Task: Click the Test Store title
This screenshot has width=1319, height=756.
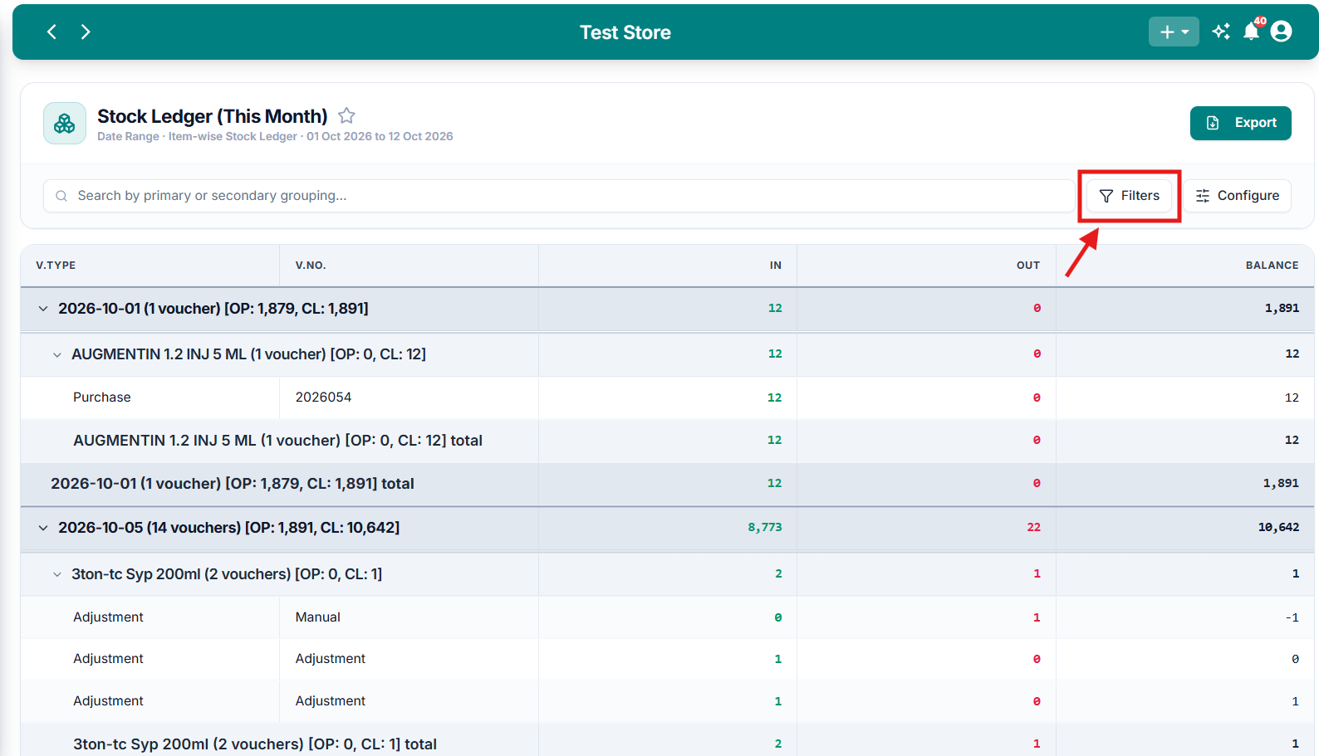Action: [x=625, y=32]
